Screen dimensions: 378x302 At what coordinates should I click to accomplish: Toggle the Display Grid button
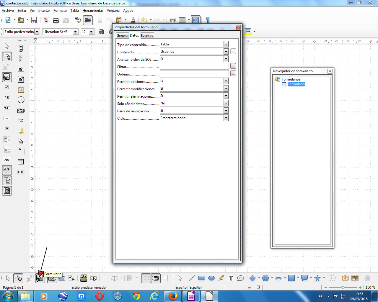(x=146, y=278)
